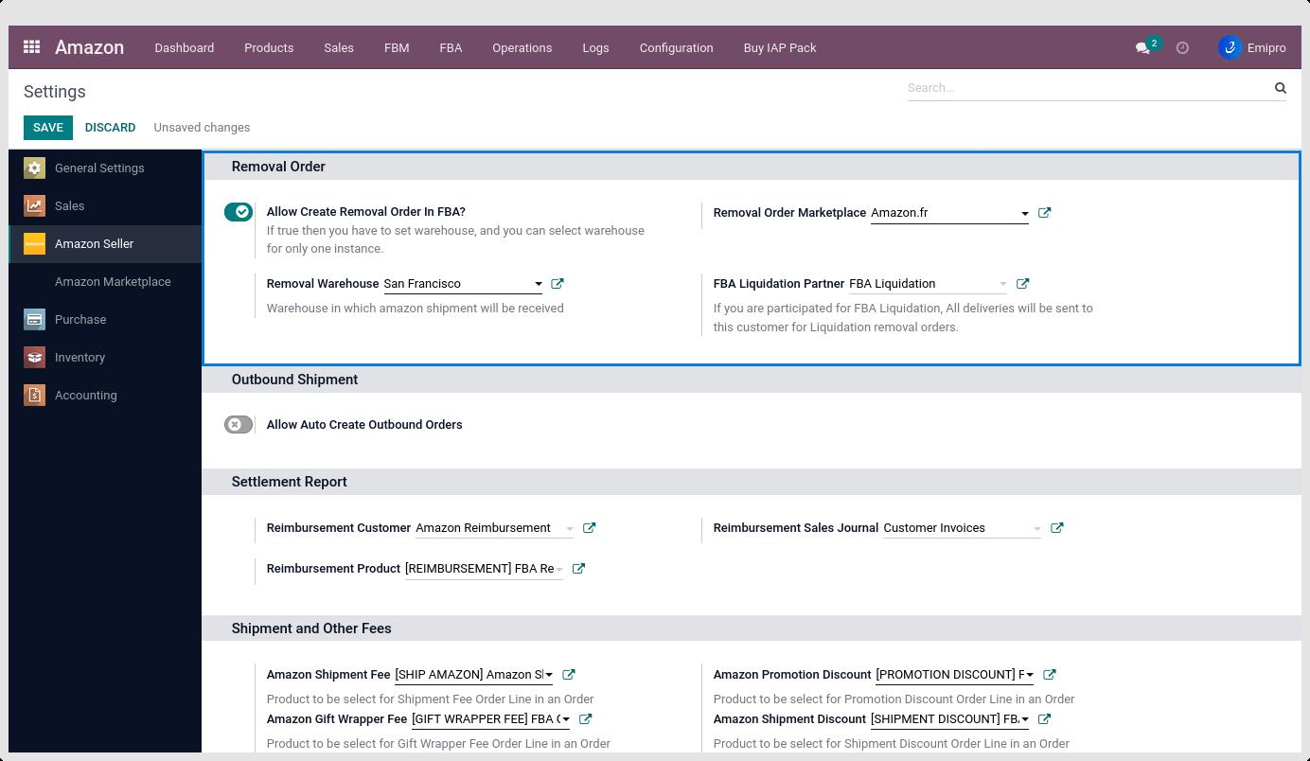Image resolution: width=1310 pixels, height=761 pixels.
Task: Open the activities clock icon
Action: click(x=1182, y=47)
